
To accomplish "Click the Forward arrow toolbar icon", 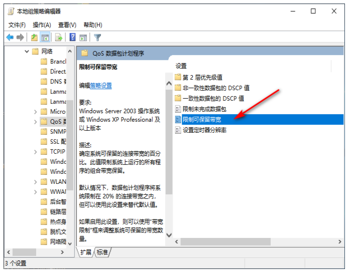I will (x=20, y=37).
